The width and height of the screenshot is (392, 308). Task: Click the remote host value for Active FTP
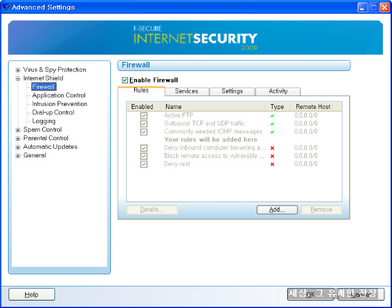306,116
